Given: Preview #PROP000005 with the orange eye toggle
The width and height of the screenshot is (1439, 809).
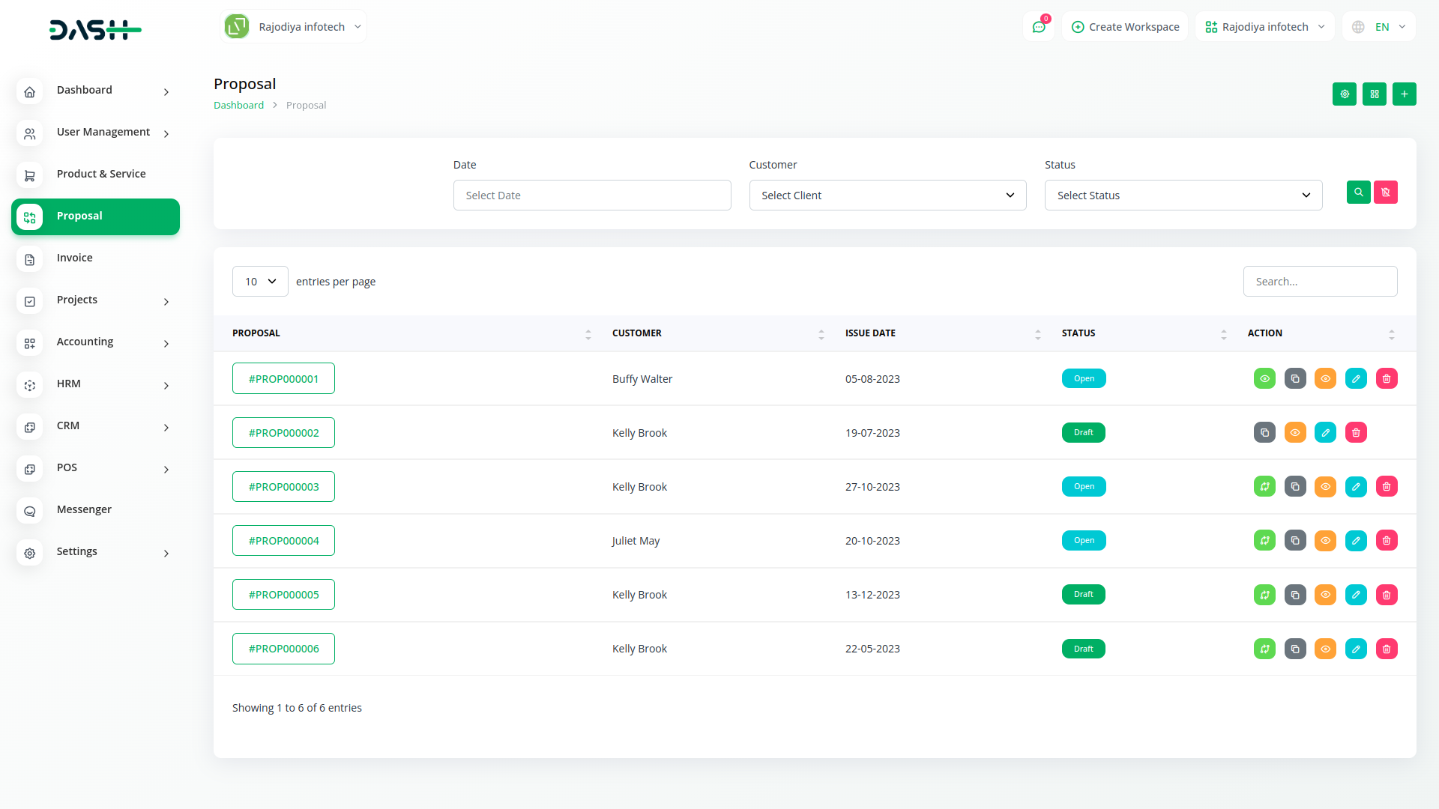Looking at the screenshot, I should pyautogui.click(x=1326, y=594).
